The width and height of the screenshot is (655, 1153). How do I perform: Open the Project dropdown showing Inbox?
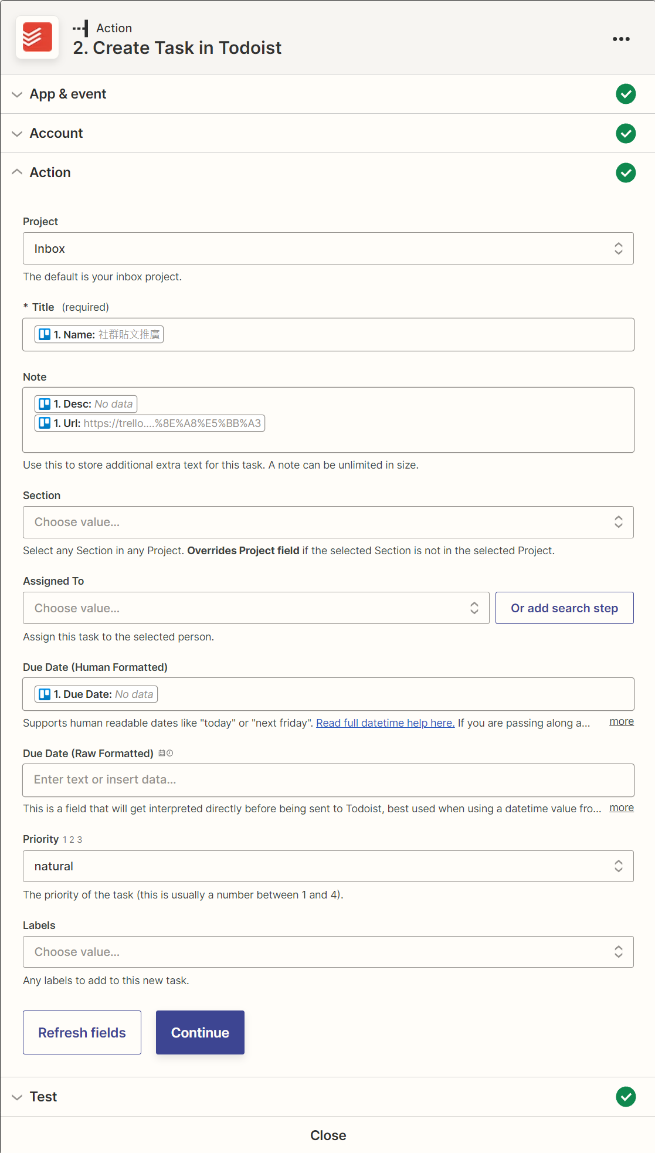(x=328, y=249)
